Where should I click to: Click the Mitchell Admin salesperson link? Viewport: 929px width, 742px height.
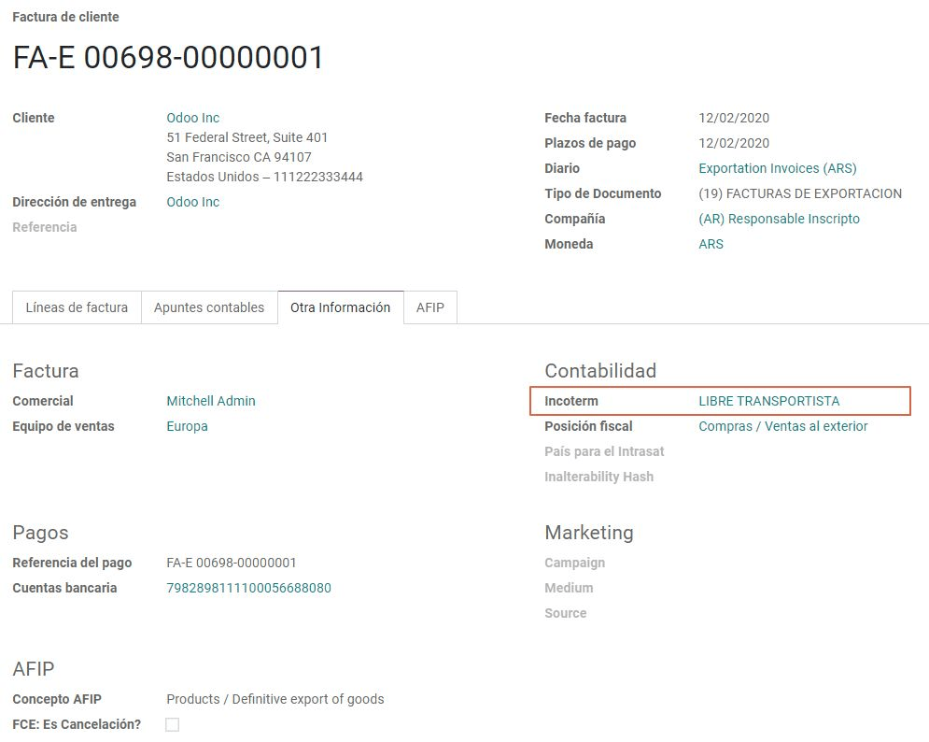(x=210, y=401)
